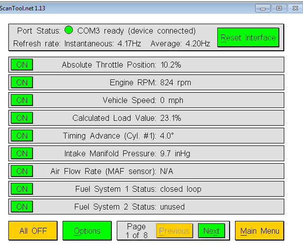This screenshot has height=247, width=303.
Task: Toggle Engine RPM sensor ON button
Action: (x=22, y=82)
